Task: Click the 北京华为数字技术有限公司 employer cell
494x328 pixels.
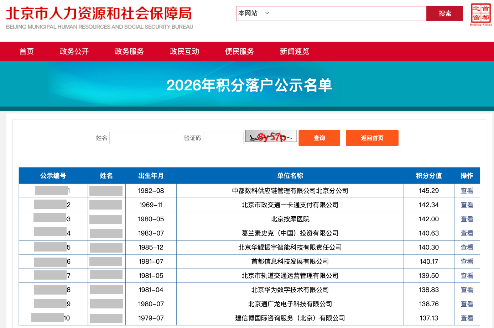Action: 290,290
